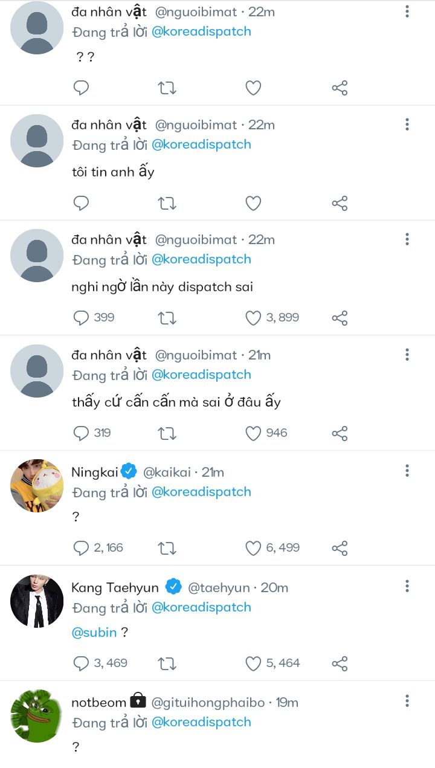Open the @subin mention link
Viewport: 435px width, 768px height.
tap(94, 633)
